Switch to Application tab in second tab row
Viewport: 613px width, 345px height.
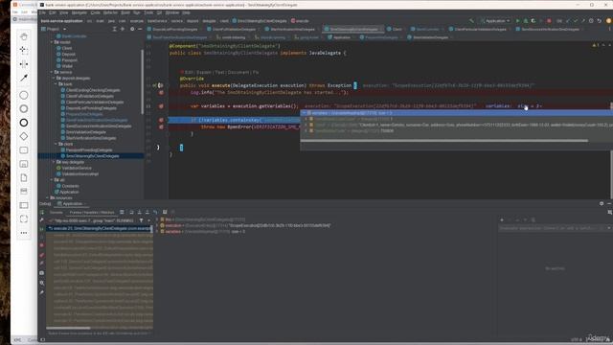click(342, 37)
